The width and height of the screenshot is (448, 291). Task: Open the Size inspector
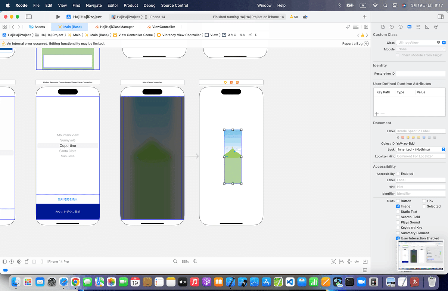pos(427,27)
